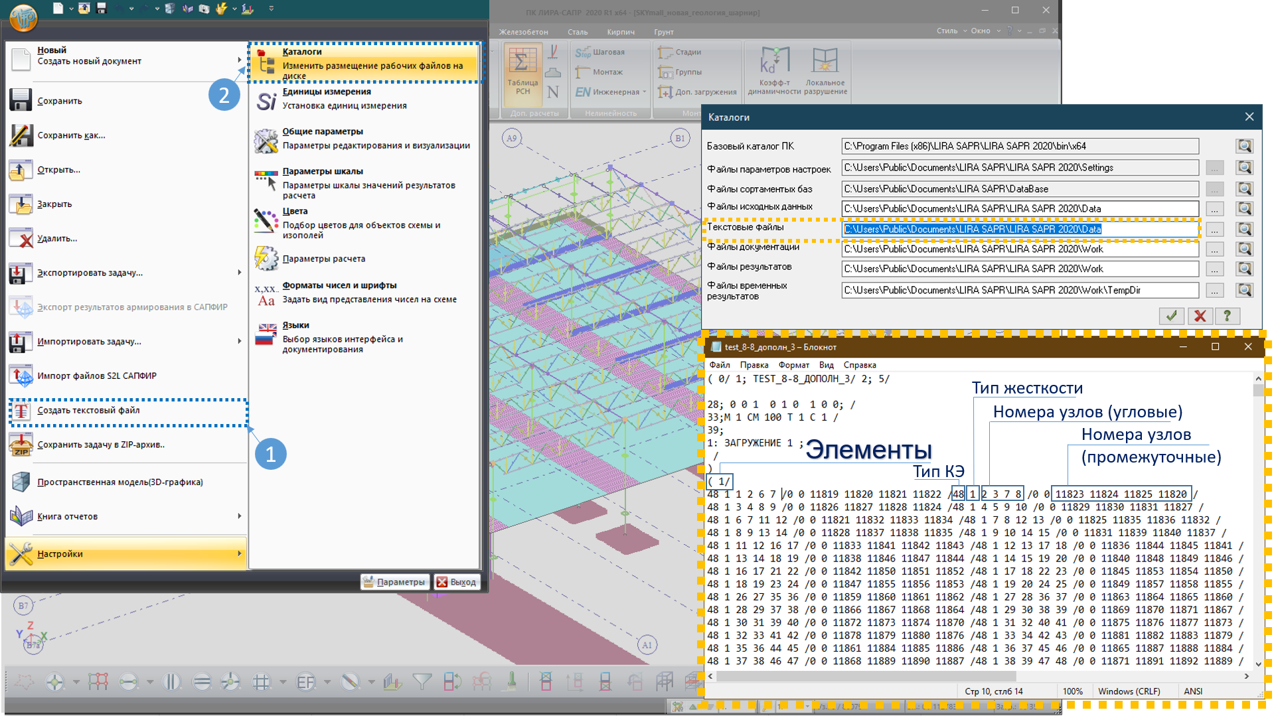Image resolution: width=1274 pixels, height=716 pixels.
Task: Expand the Экспортировать задачу submenu arrow
Action: click(x=239, y=273)
